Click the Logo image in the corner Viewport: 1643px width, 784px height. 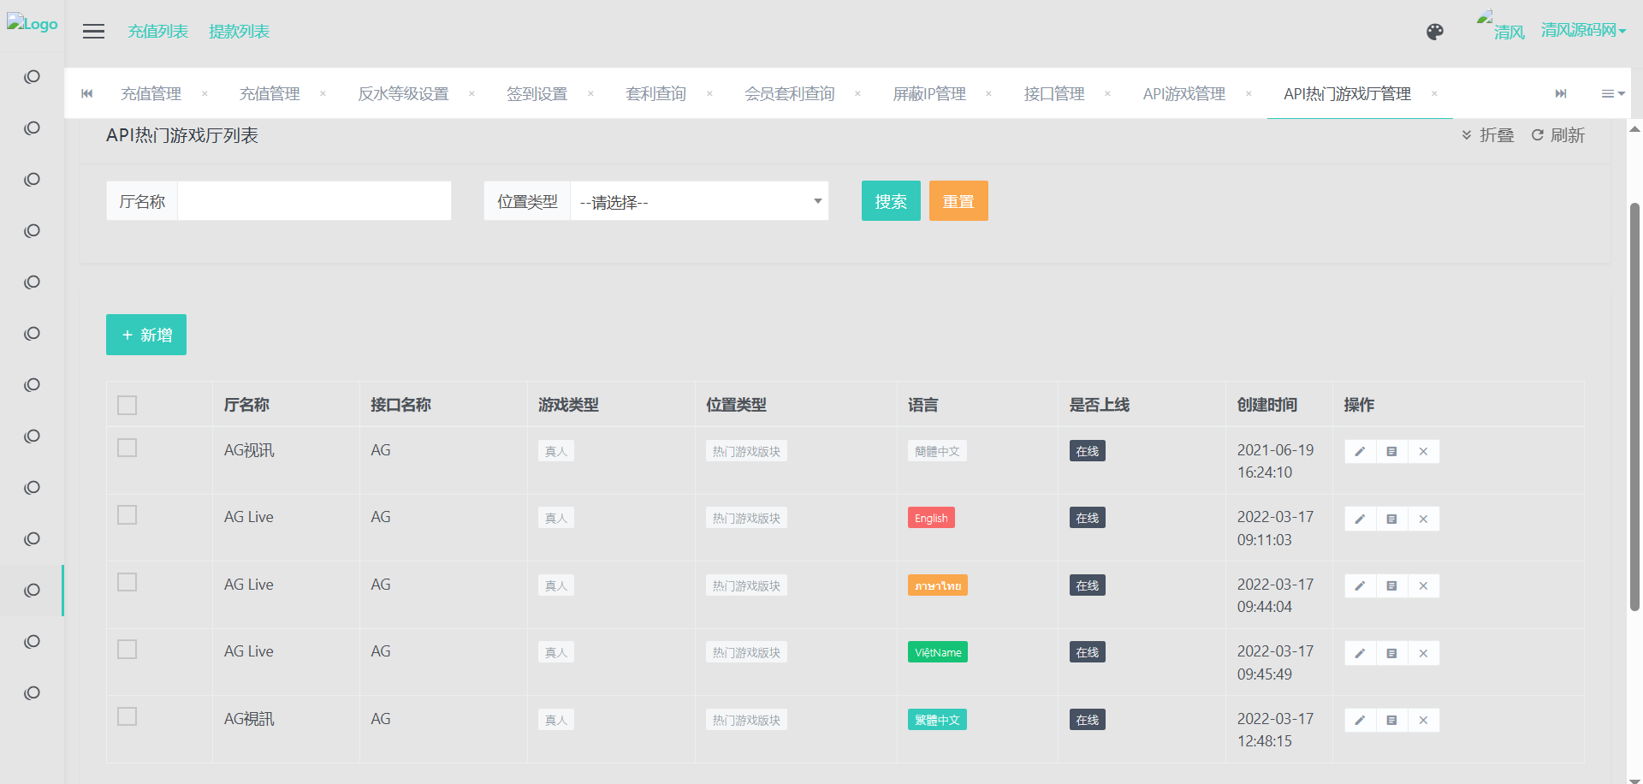(x=33, y=24)
